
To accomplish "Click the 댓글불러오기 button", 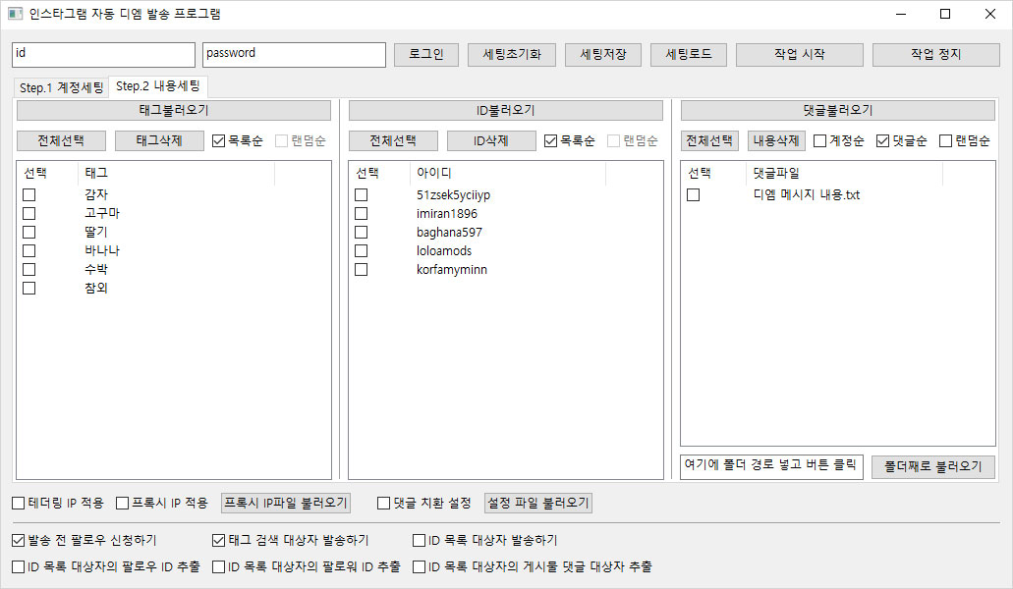I will (838, 110).
